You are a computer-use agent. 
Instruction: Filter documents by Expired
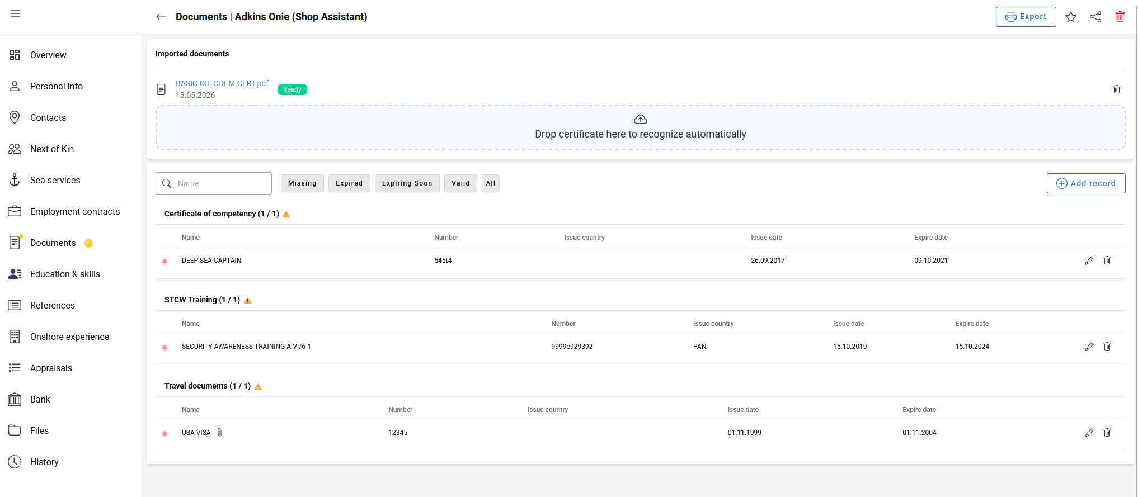[x=349, y=183]
